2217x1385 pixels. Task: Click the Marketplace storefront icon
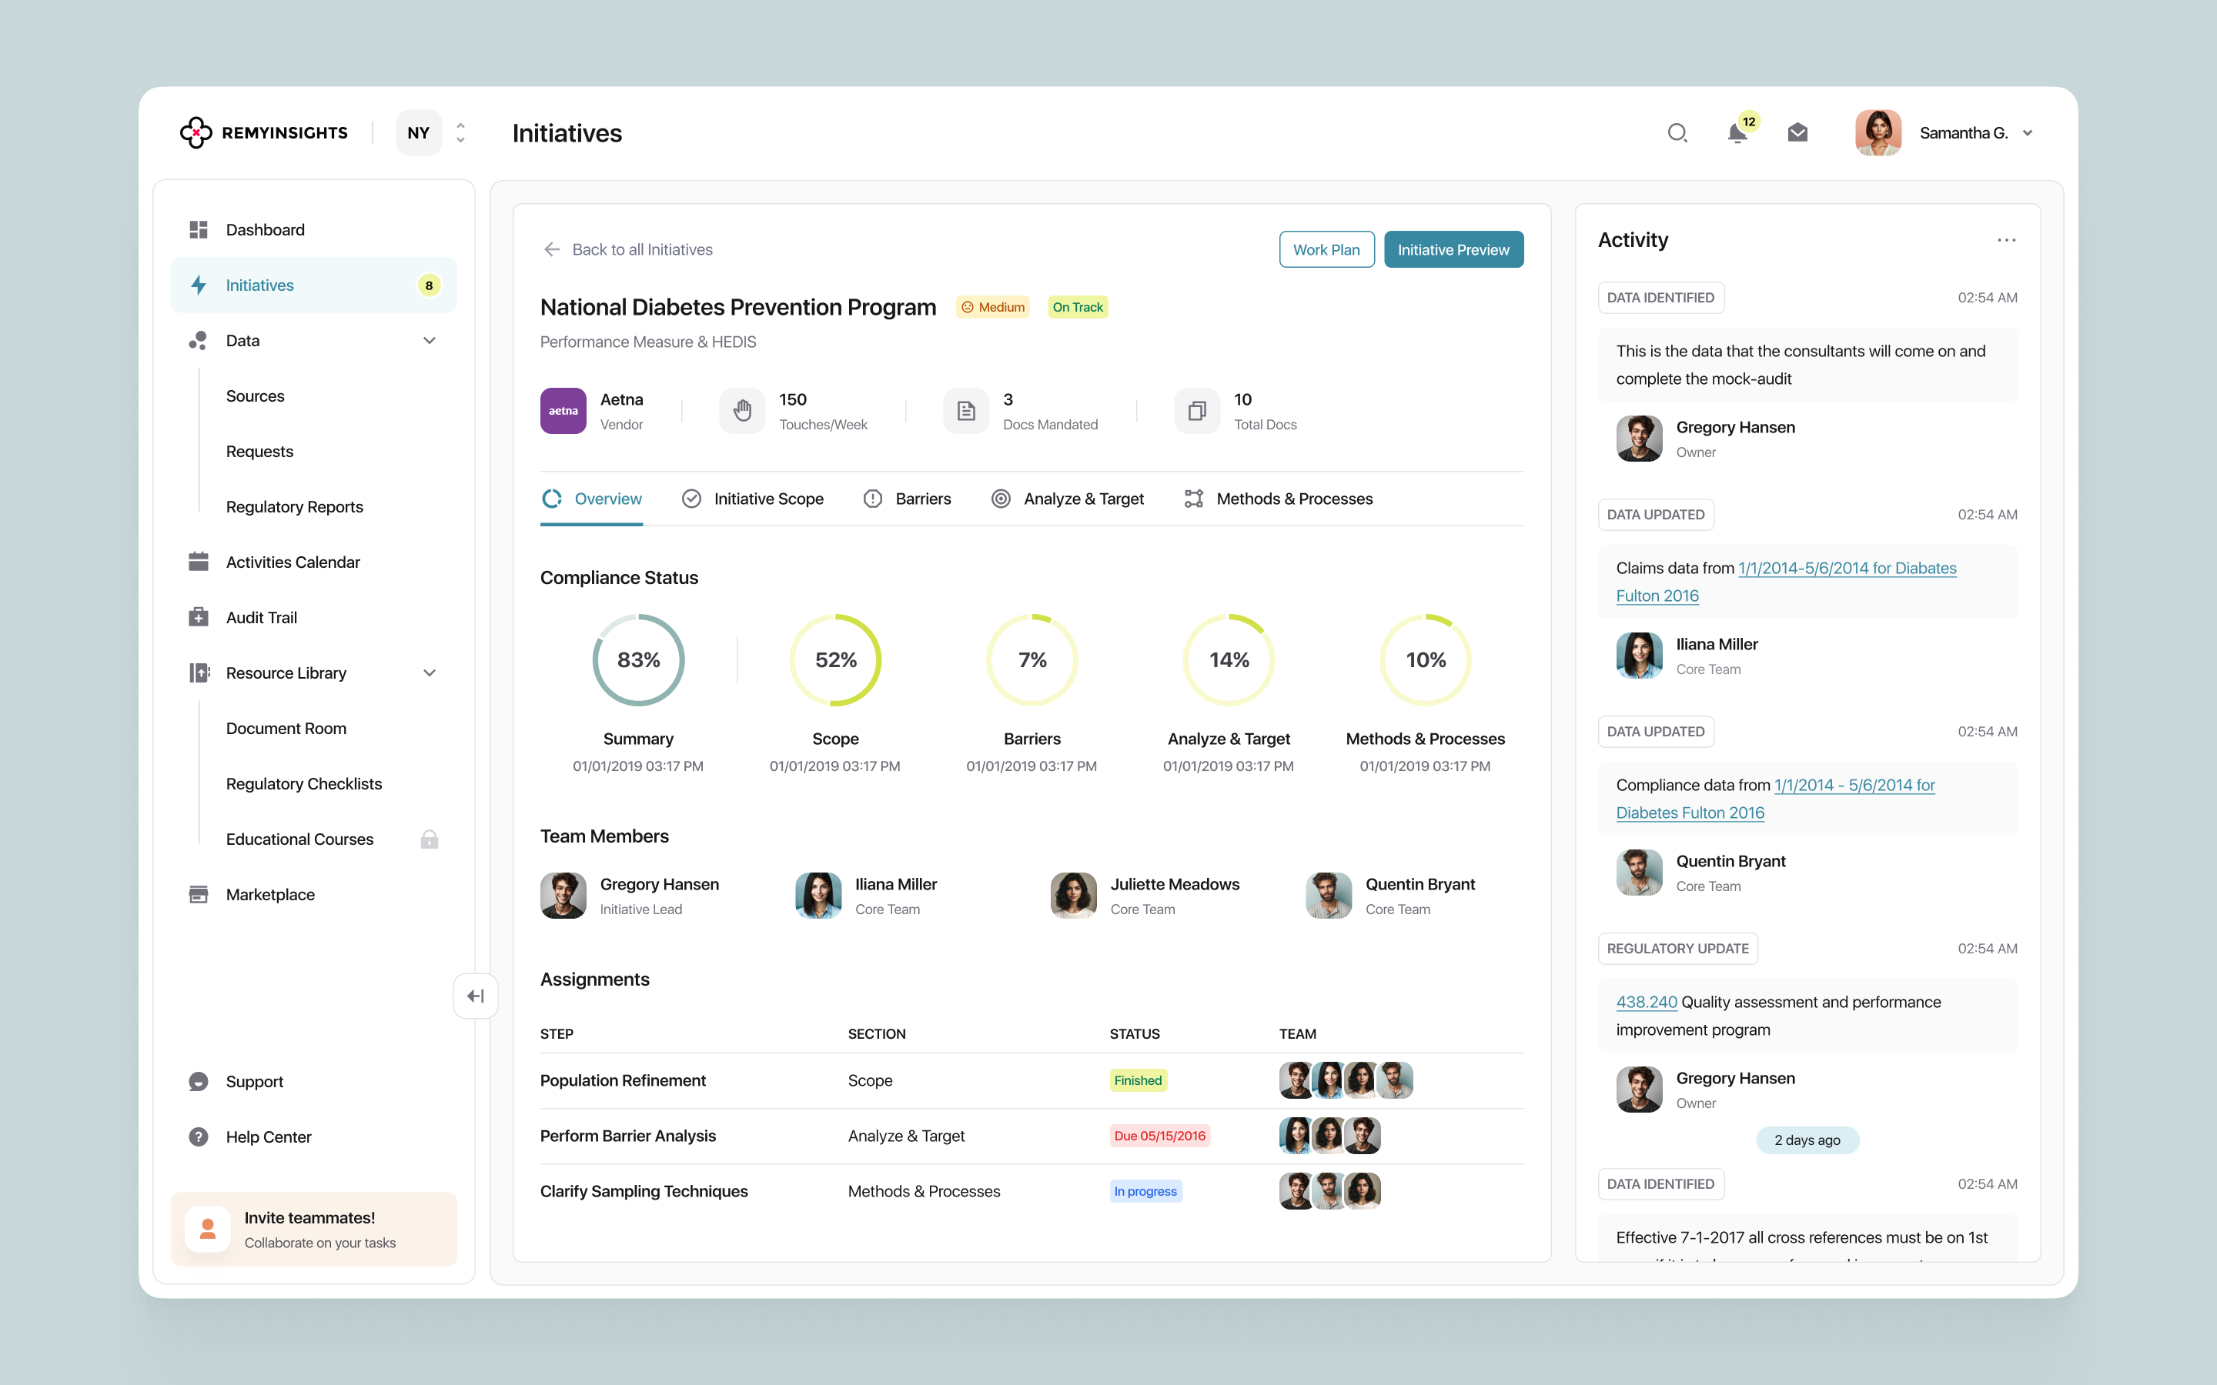point(199,894)
